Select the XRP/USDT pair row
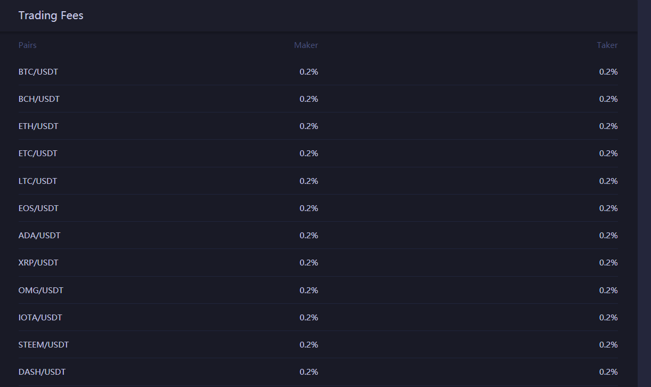The height and width of the screenshot is (387, 651). [x=318, y=263]
